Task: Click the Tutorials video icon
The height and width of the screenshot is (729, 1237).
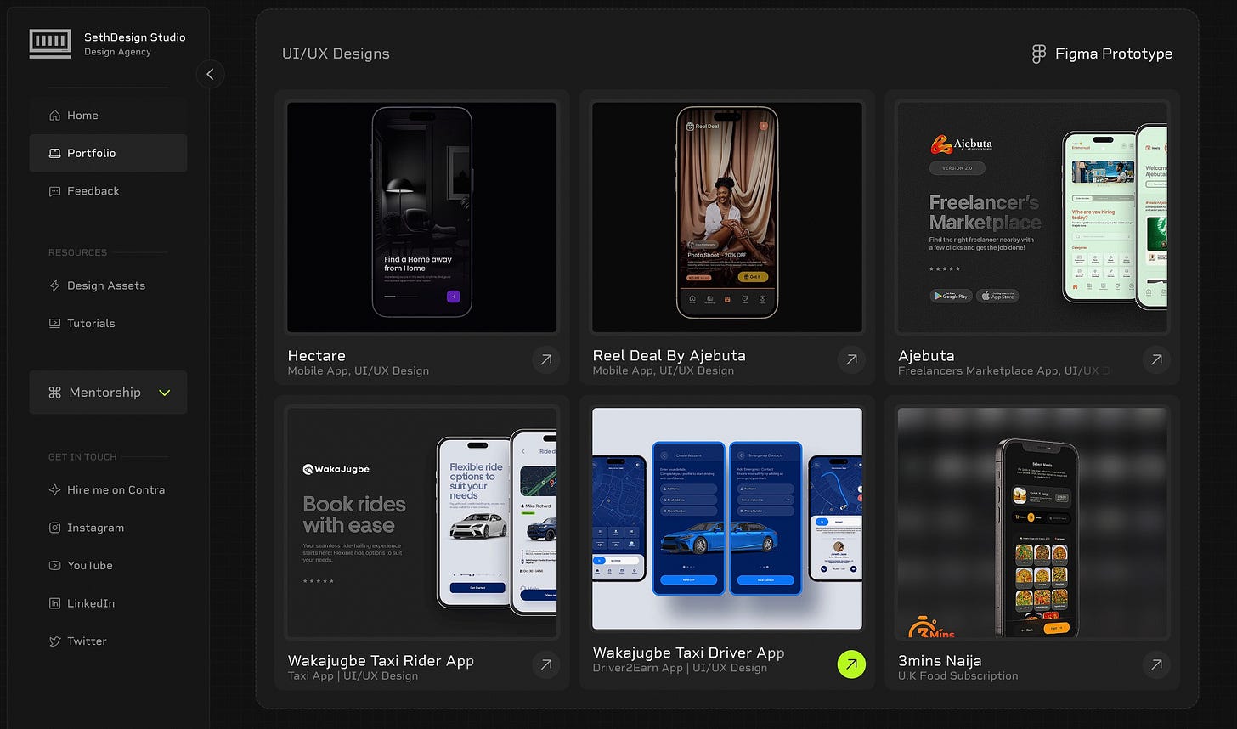Action: pos(55,323)
